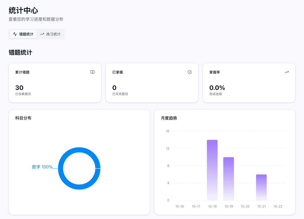
Task: Click the 掌握率 card title
Action: coord(215,72)
